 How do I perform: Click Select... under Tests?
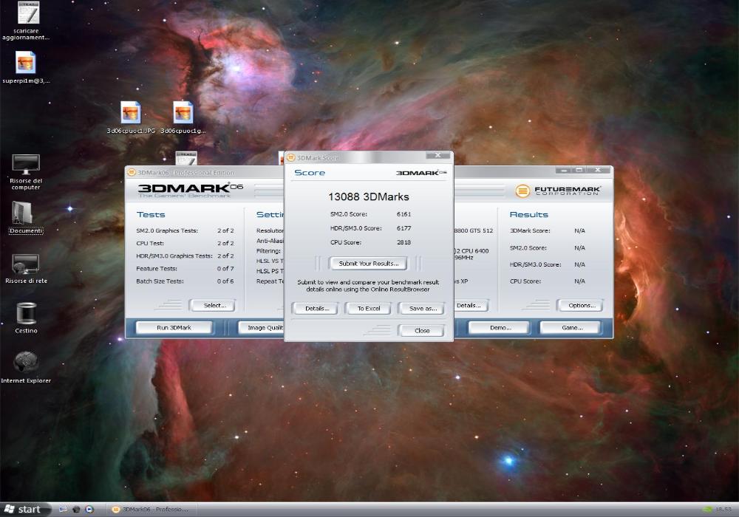click(x=214, y=306)
